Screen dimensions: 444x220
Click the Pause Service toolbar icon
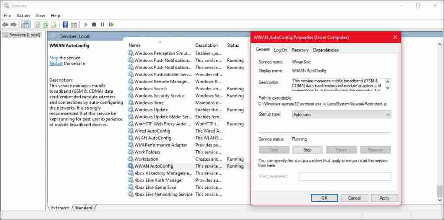pyautogui.click(x=102, y=25)
